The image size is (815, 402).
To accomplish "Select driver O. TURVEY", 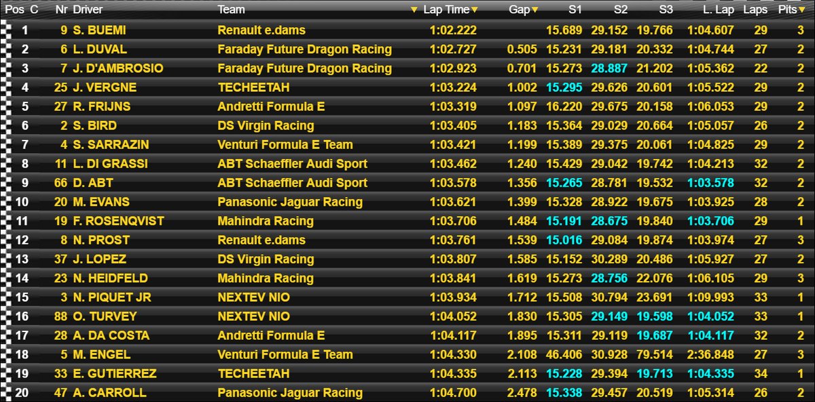I will tap(104, 316).
